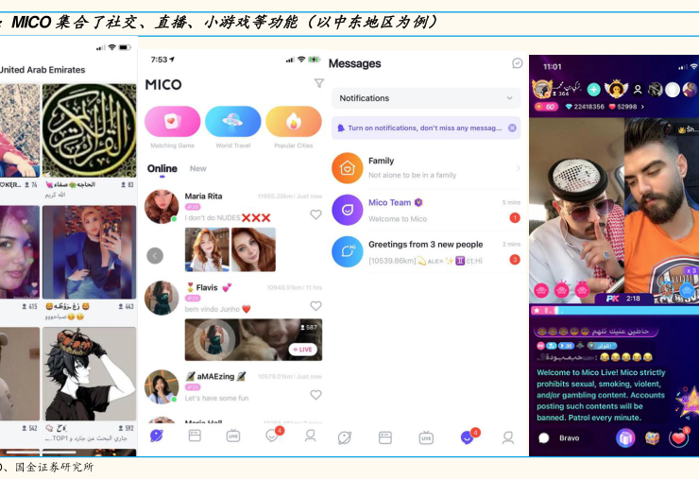The width and height of the screenshot is (699, 479).
Task: Open Mico Team conversation
Action: (425, 210)
